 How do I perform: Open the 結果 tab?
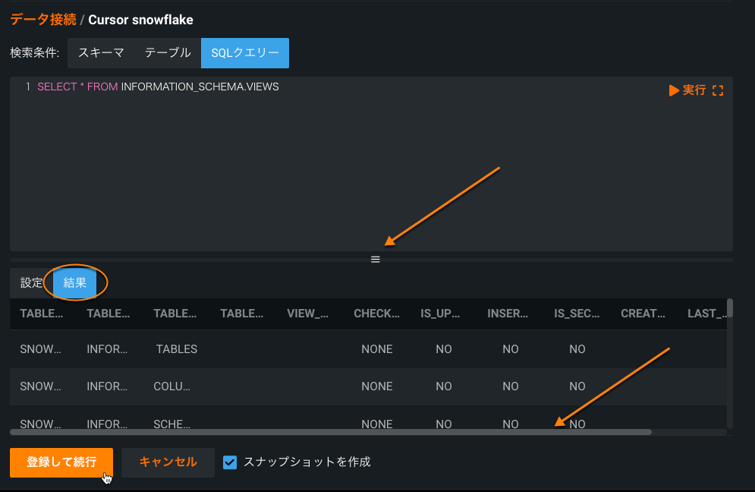coord(74,282)
